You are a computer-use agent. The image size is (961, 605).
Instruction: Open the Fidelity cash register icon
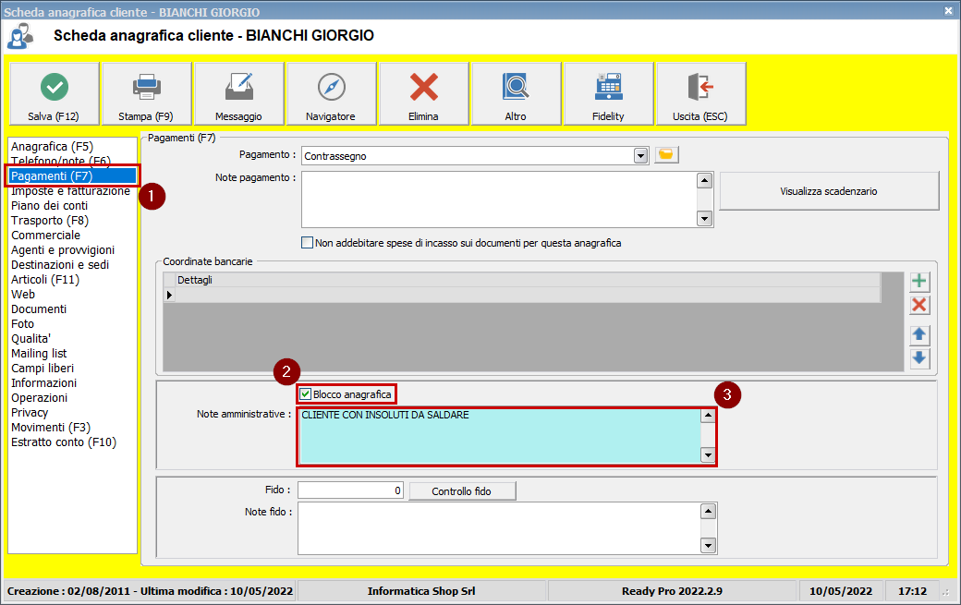(608, 88)
